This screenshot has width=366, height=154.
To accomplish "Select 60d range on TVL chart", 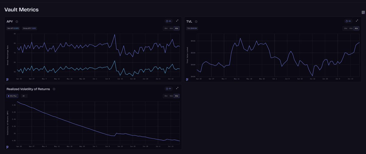I will click(351, 28).
